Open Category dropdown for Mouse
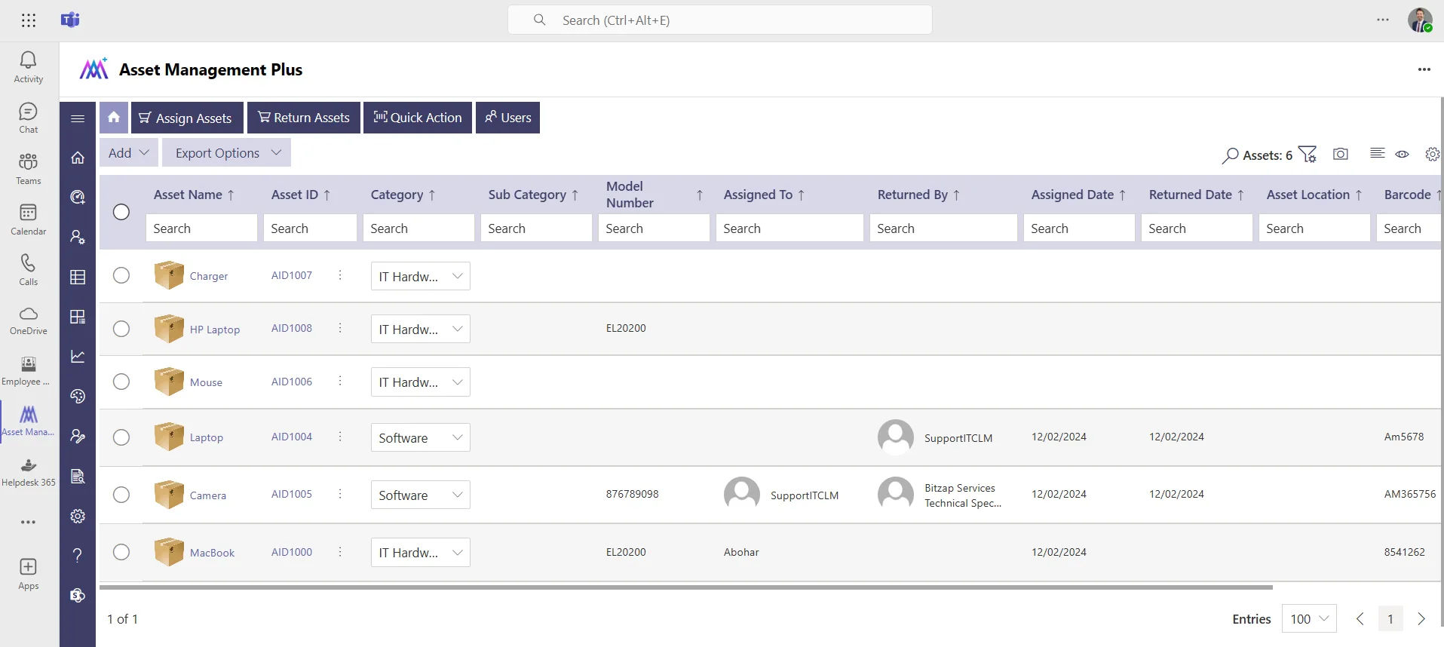The height and width of the screenshot is (647, 1444). click(421, 382)
